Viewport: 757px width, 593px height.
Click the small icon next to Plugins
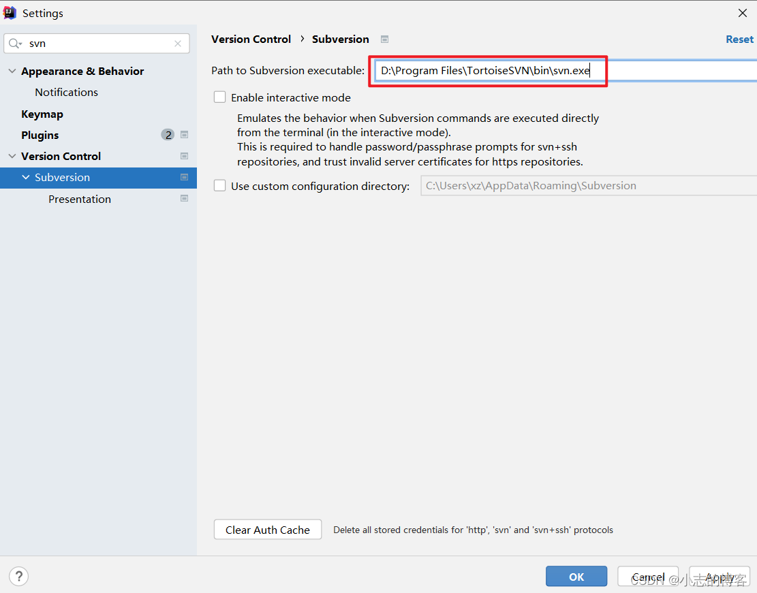click(x=184, y=135)
